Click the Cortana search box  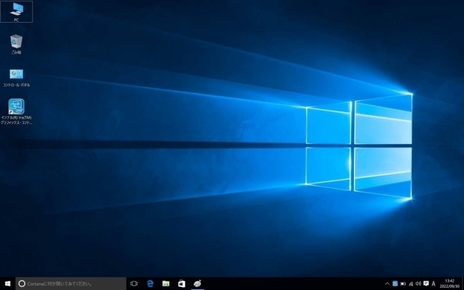[71, 284]
